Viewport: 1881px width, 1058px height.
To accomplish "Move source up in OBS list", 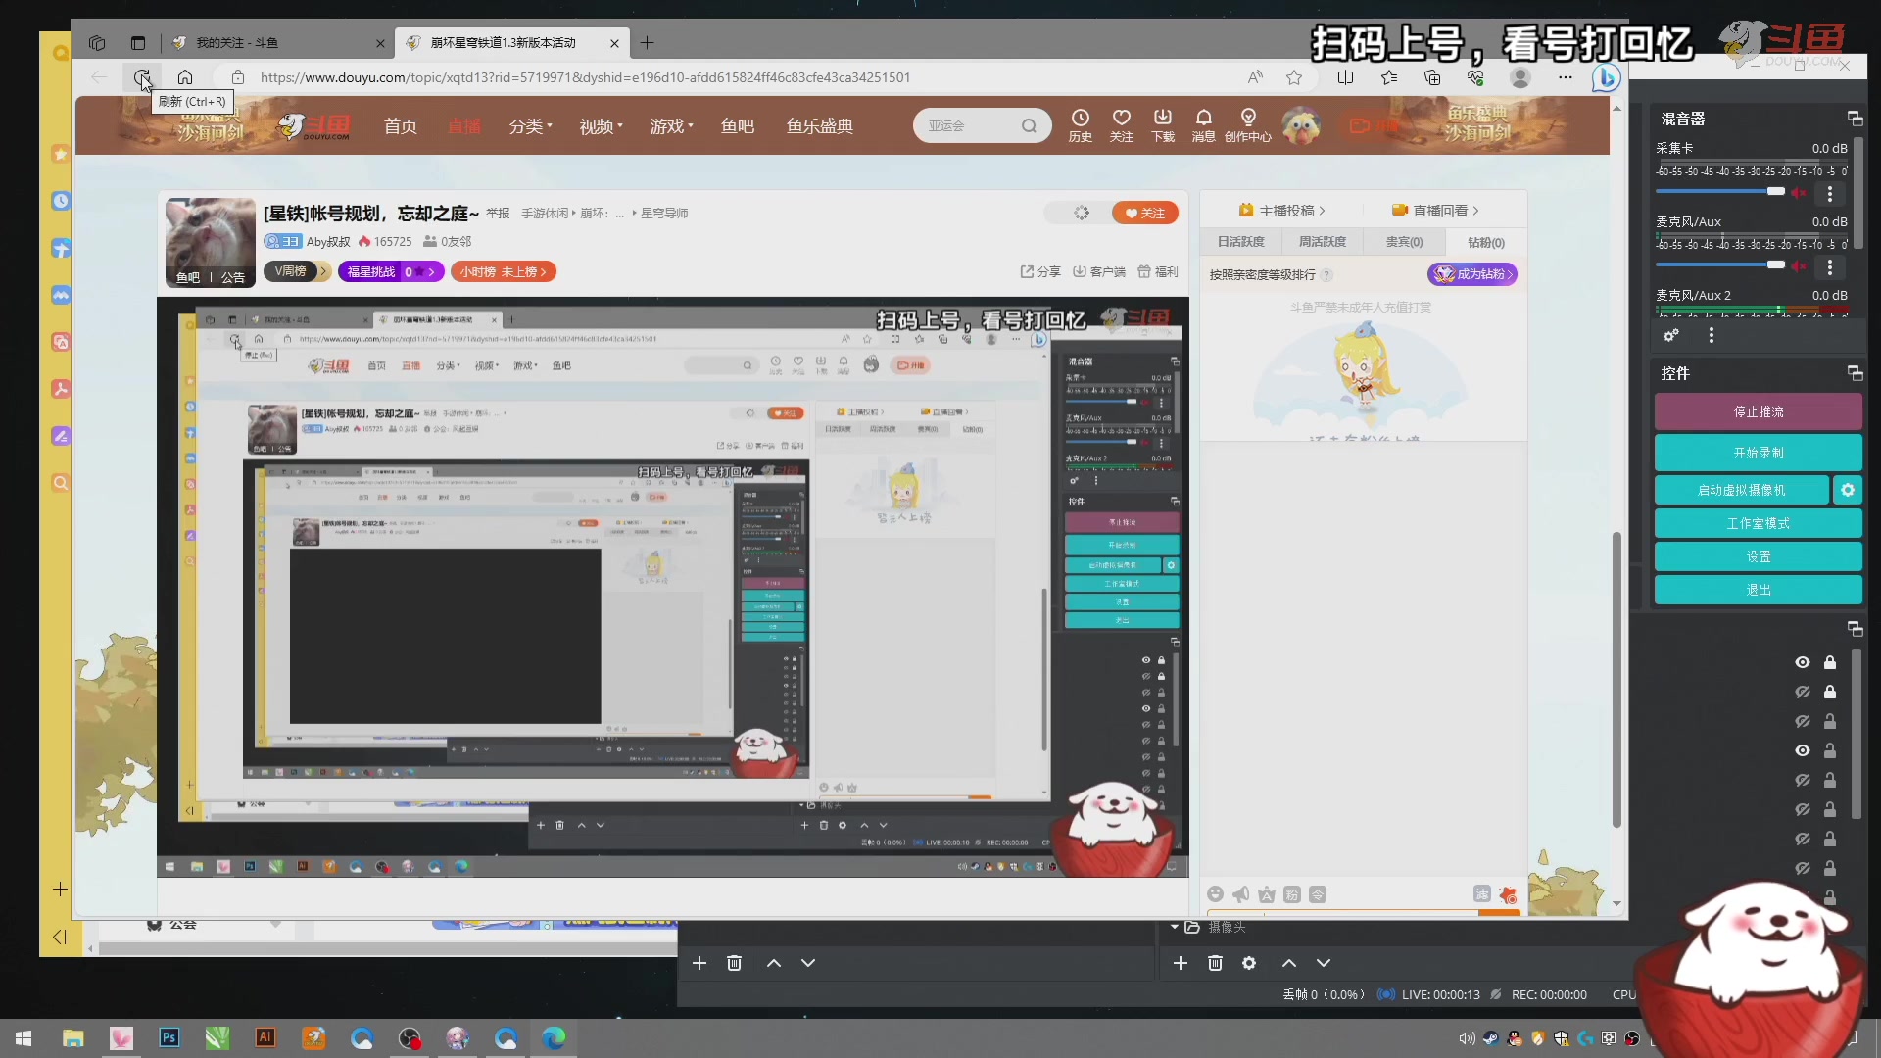I will tap(1289, 963).
